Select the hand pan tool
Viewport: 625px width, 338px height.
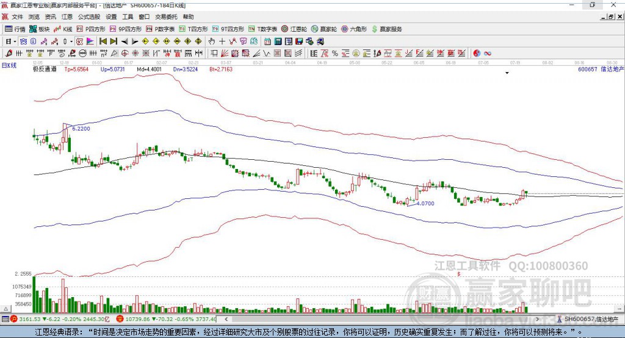pos(211,41)
